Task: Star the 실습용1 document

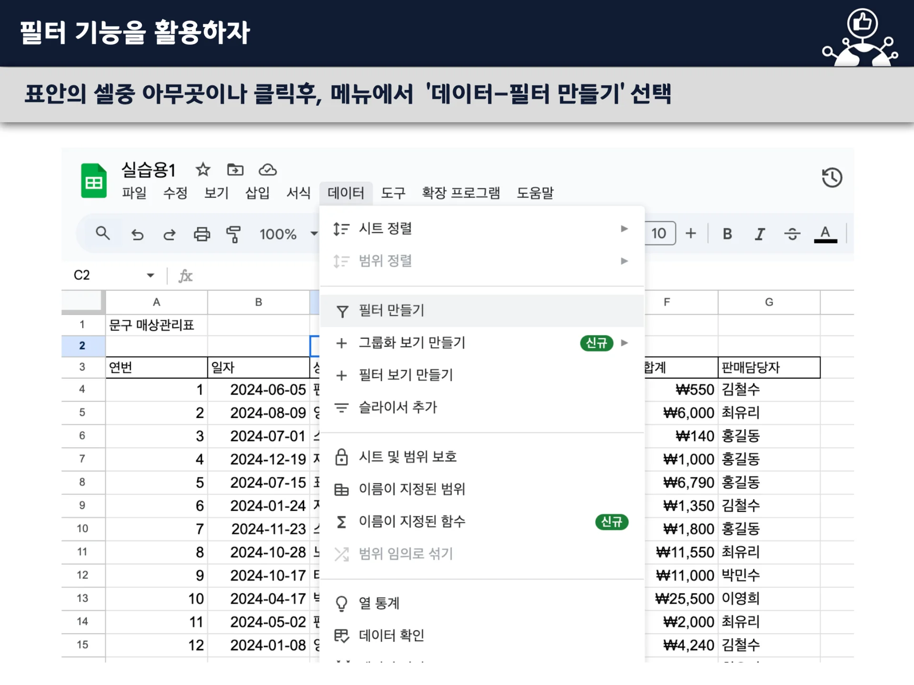Action: tap(203, 169)
